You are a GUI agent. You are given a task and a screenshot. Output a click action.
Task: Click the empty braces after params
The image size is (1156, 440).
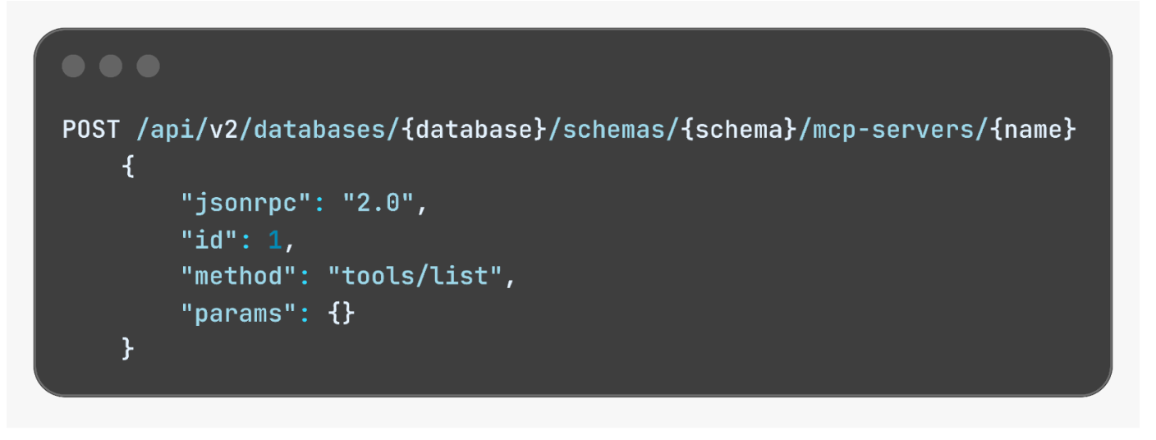click(342, 314)
